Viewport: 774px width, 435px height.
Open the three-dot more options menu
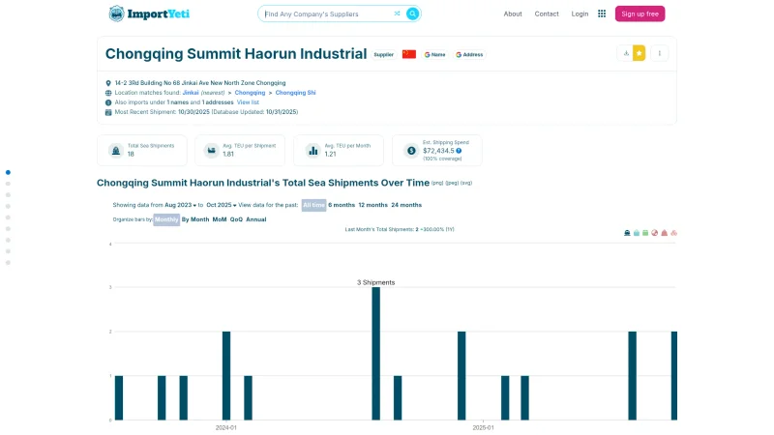click(660, 53)
